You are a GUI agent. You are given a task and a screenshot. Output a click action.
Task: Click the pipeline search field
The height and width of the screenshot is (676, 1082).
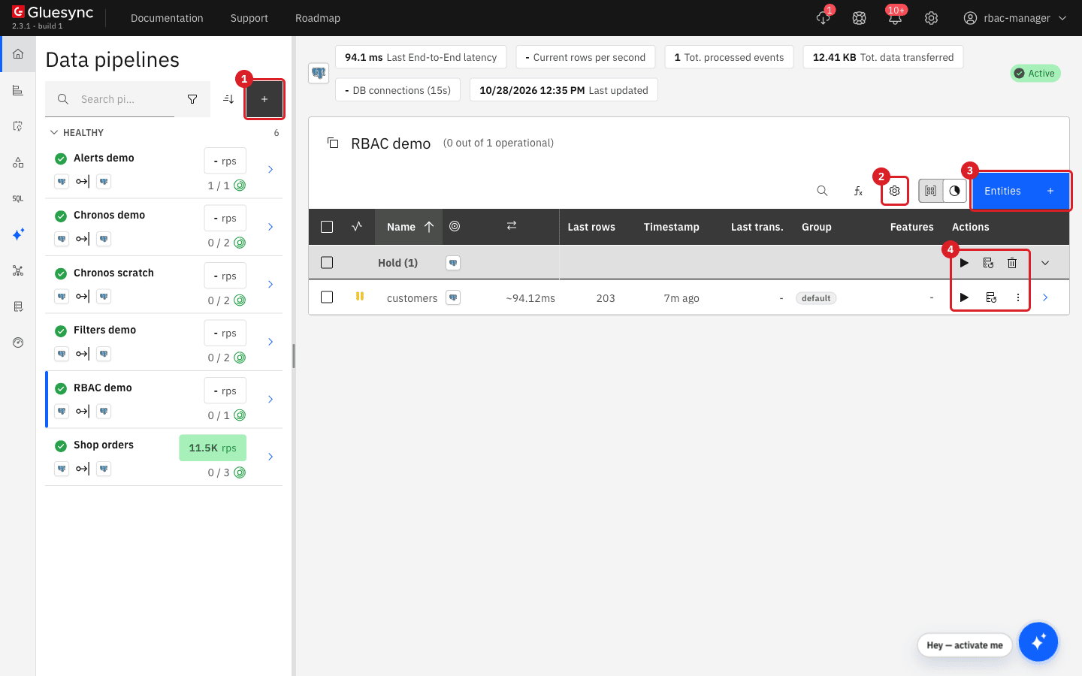pos(110,99)
